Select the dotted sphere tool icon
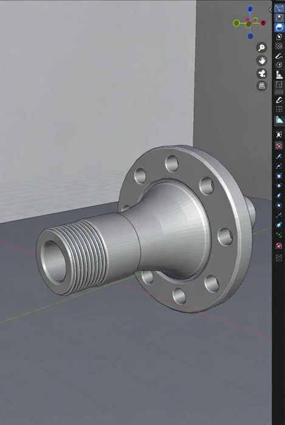This screenshot has width=285, height=425. (x=279, y=46)
